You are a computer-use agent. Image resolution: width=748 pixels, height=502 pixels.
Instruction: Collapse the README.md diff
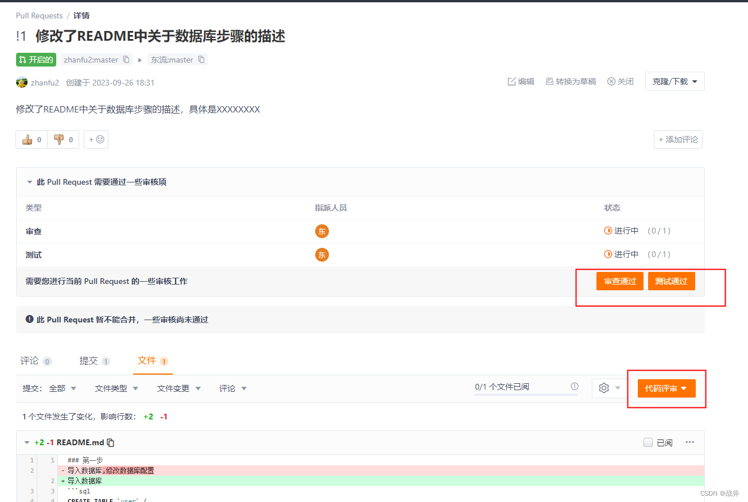click(x=27, y=442)
